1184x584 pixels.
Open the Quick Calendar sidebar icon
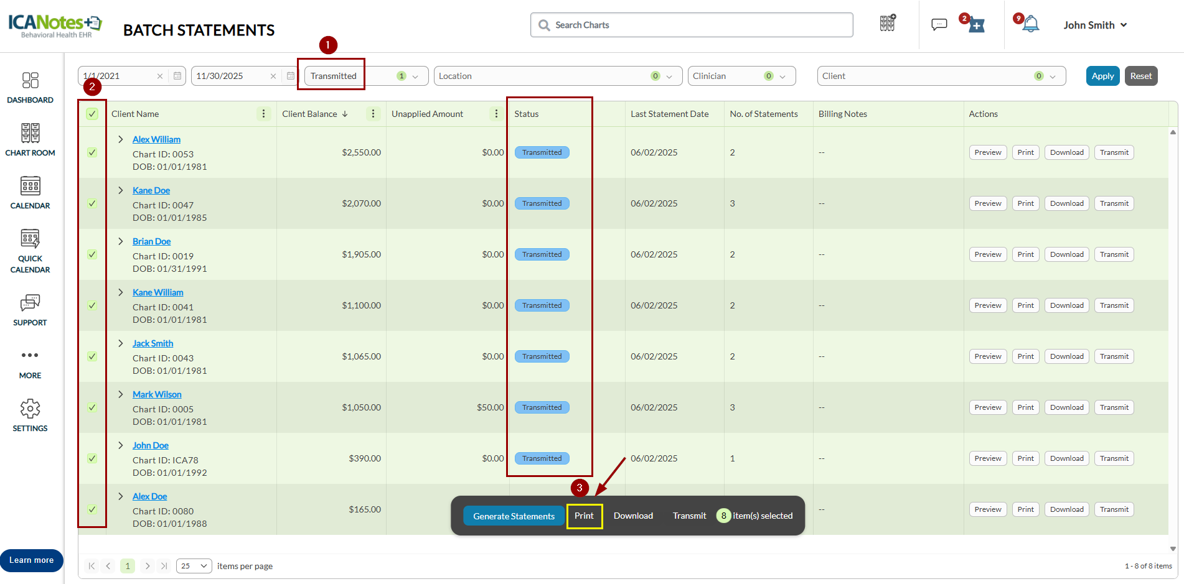pyautogui.click(x=30, y=251)
